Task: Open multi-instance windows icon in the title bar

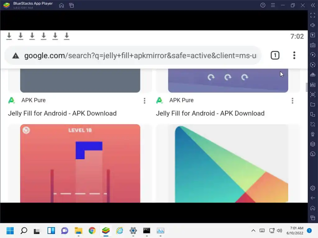Action: click(x=71, y=5)
